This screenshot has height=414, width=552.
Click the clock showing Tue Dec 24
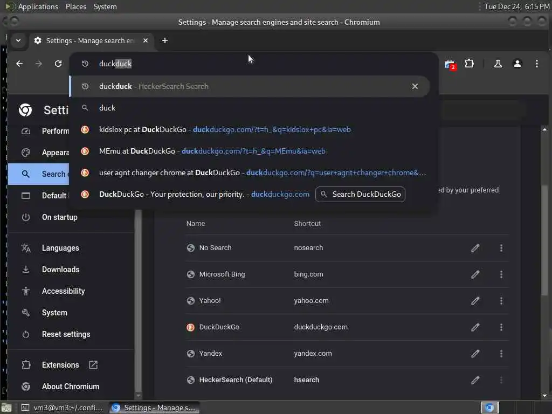tap(517, 6)
